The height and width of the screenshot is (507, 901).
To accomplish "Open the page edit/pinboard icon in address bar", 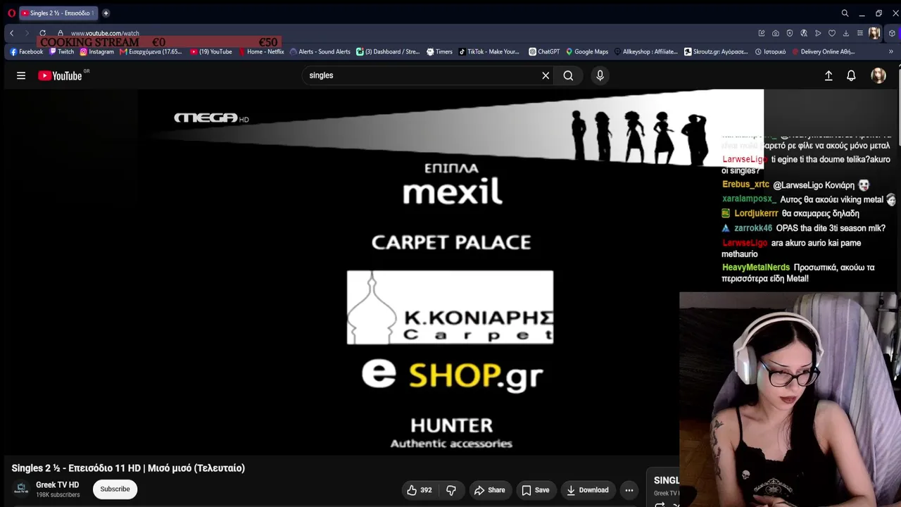I will 762,33.
